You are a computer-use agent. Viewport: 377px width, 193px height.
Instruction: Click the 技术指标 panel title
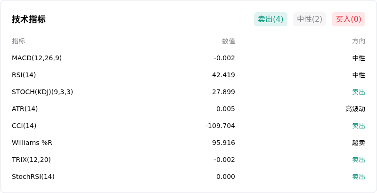(x=29, y=19)
